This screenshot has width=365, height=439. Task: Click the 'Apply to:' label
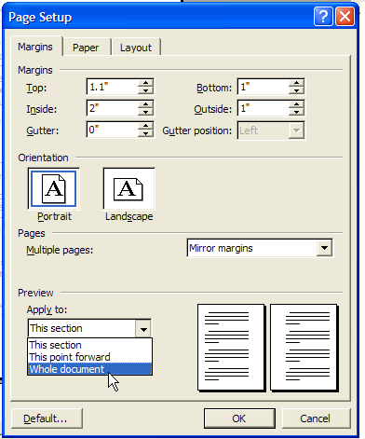point(47,309)
